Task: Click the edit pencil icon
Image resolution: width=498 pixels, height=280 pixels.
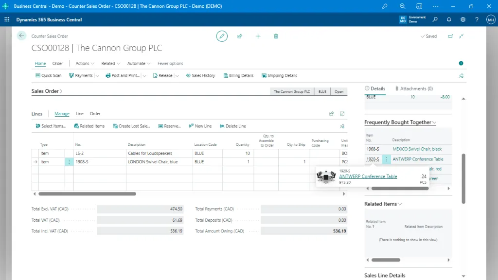Action: 222,36
